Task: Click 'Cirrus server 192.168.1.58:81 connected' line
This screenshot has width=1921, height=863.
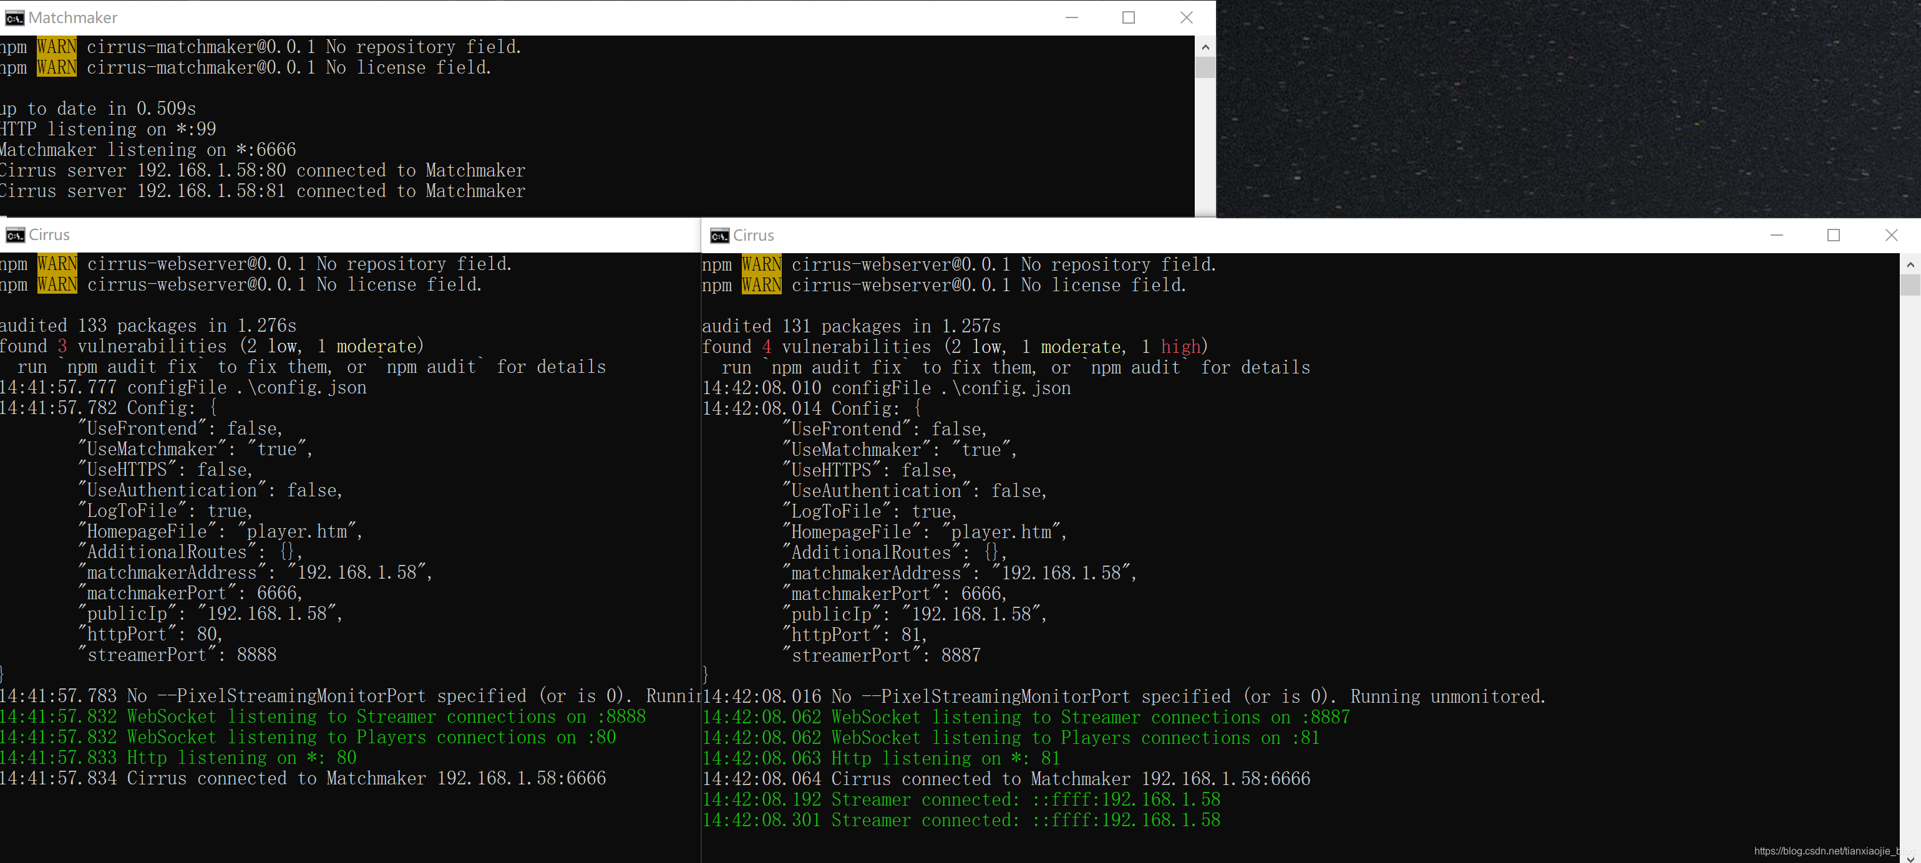Action: click(263, 192)
